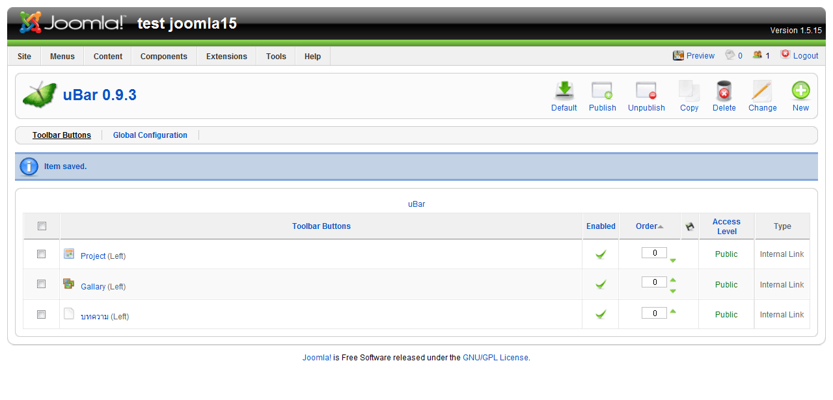Click the Project button icon
The image size is (833, 400).
pyautogui.click(x=69, y=254)
